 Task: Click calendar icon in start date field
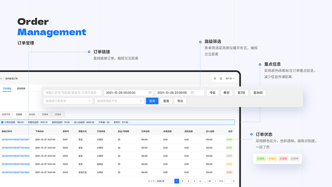tap(150, 93)
